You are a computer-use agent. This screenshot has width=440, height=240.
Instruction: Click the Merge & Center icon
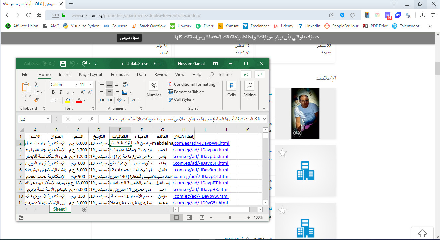pos(125,92)
